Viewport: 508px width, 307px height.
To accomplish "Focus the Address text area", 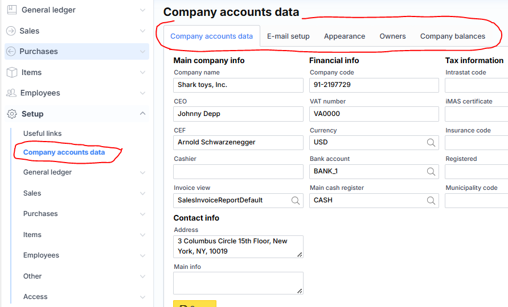I will pos(238,247).
